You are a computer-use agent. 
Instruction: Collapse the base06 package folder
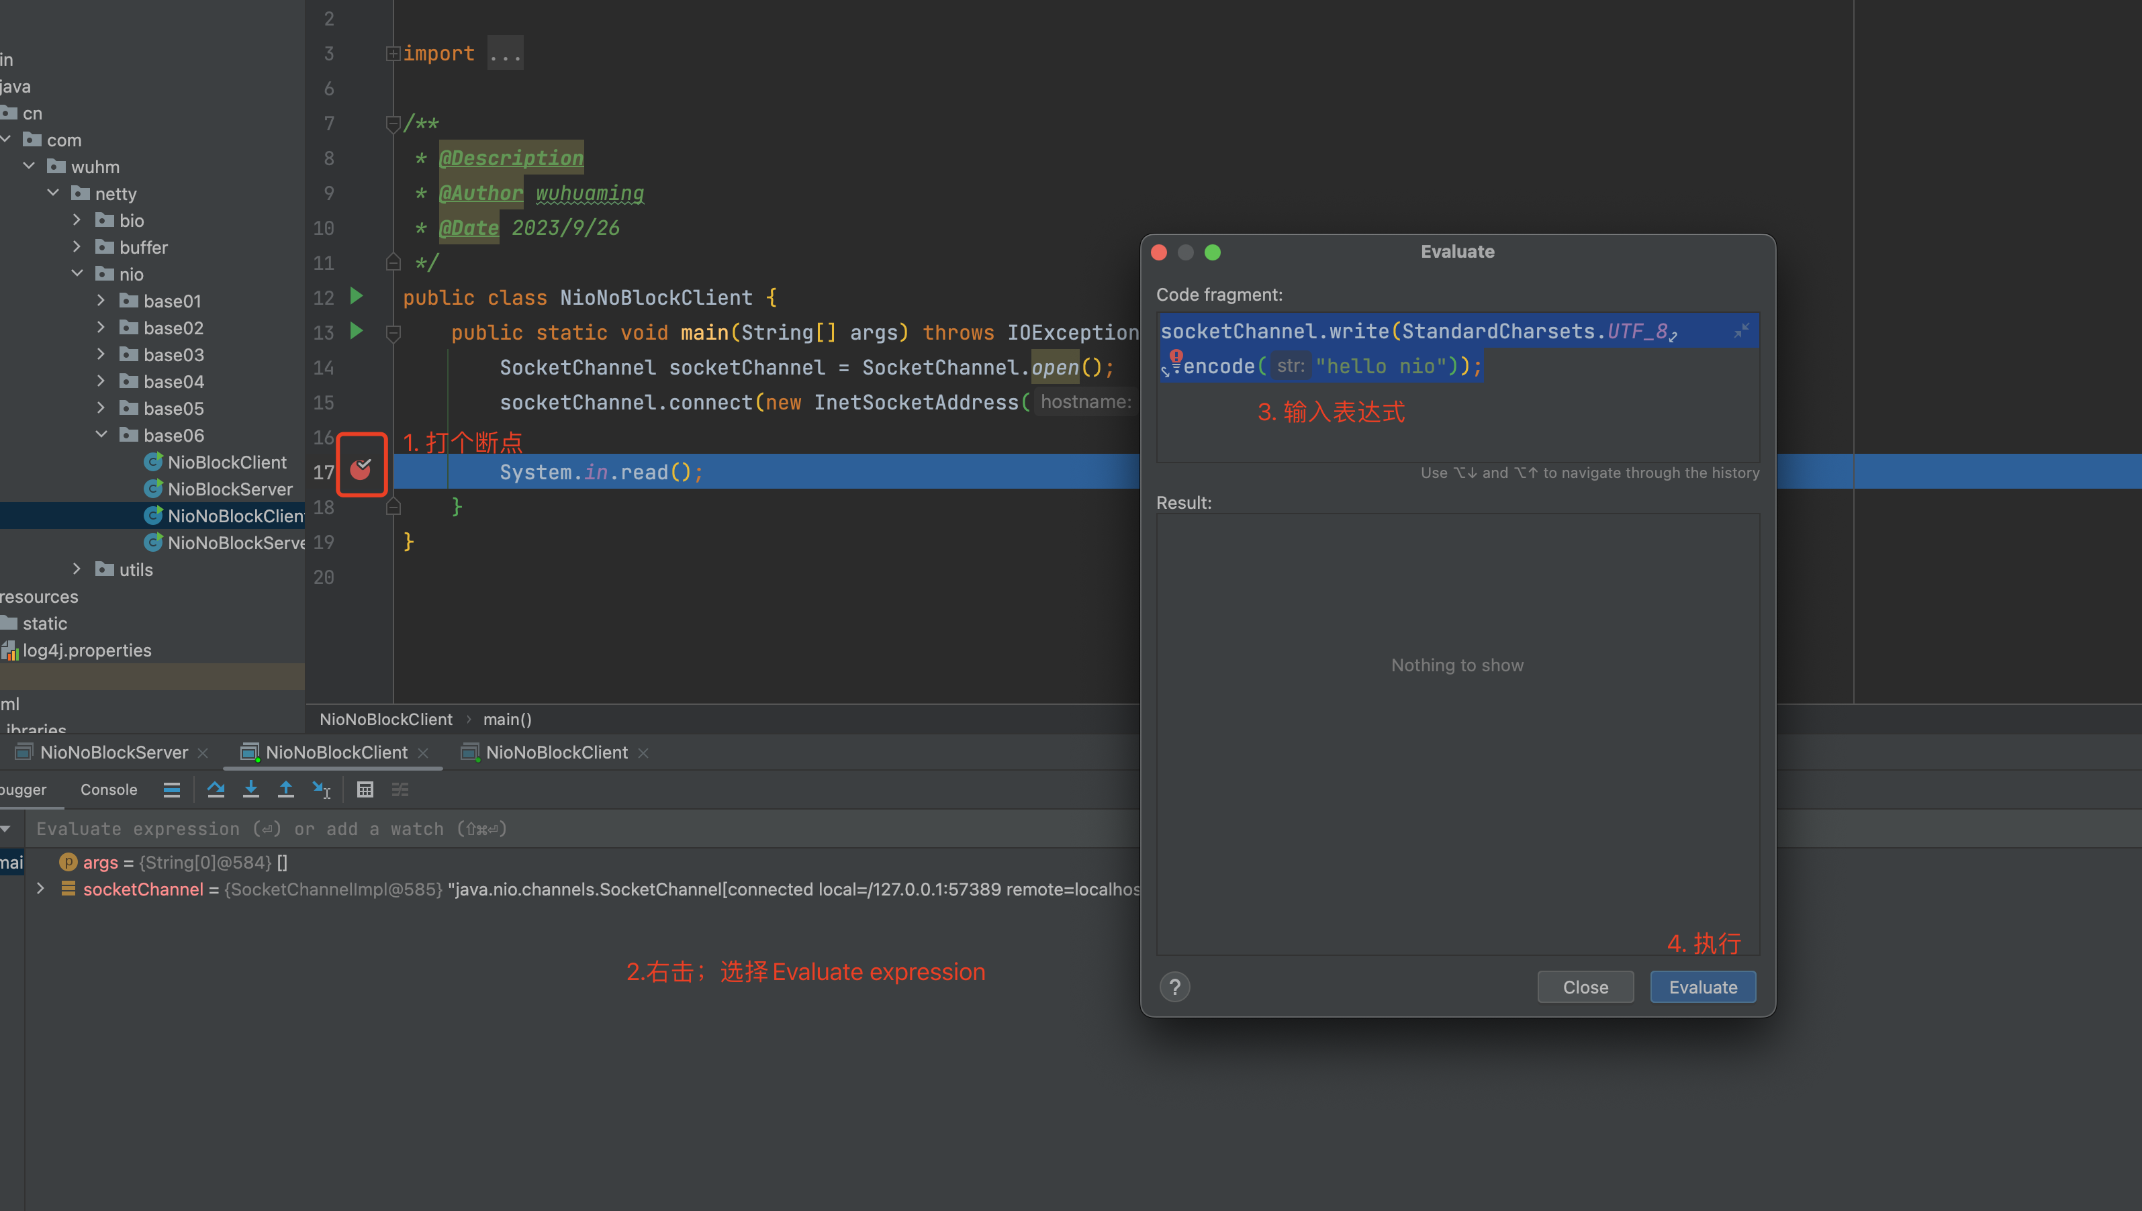[101, 435]
